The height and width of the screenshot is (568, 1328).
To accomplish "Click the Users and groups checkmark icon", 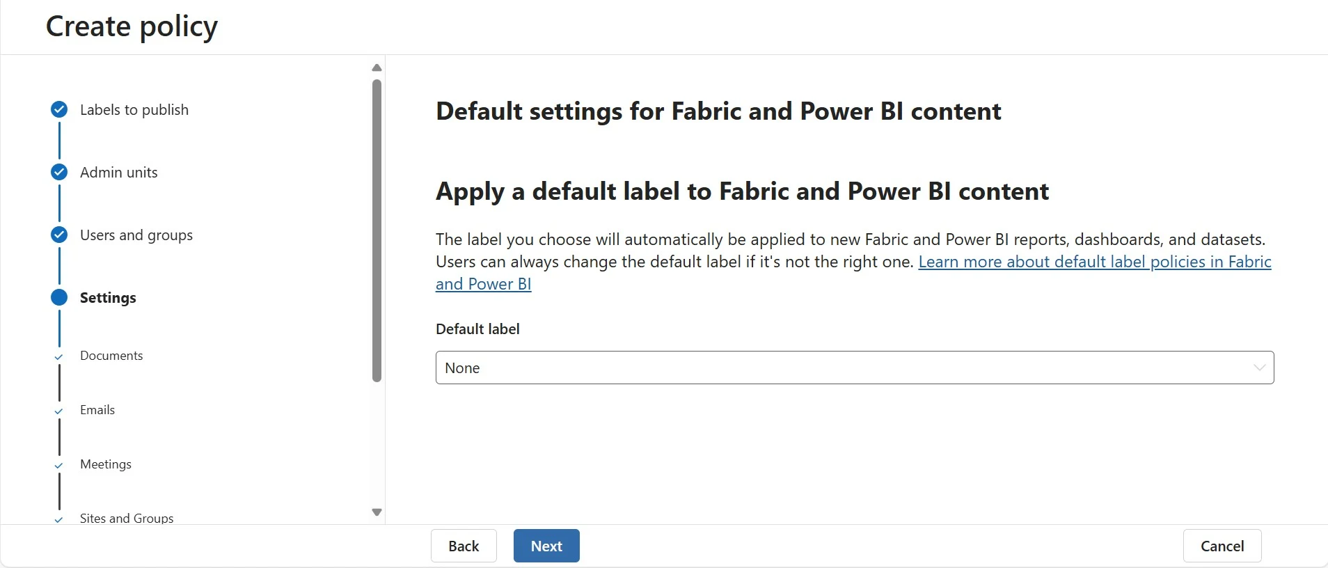I will [59, 235].
